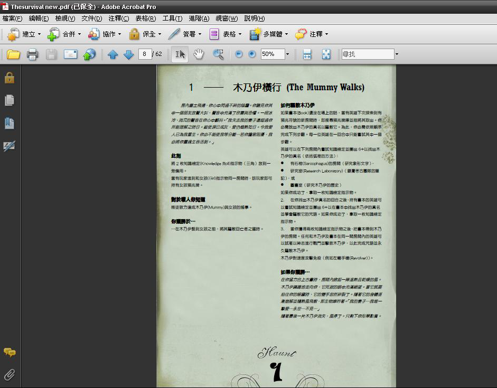
Task: Click the zoom in plus button
Action: click(x=252, y=54)
